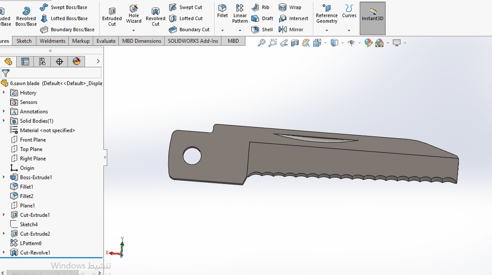Expand the Cut-Revolve1 feature

(x=4, y=253)
